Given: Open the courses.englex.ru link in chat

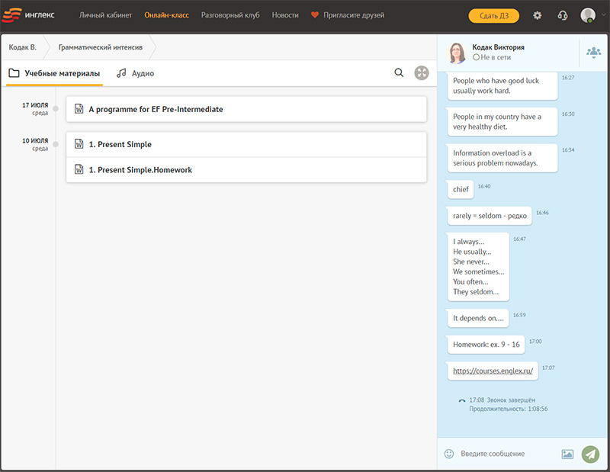Looking at the screenshot, I should [x=493, y=371].
